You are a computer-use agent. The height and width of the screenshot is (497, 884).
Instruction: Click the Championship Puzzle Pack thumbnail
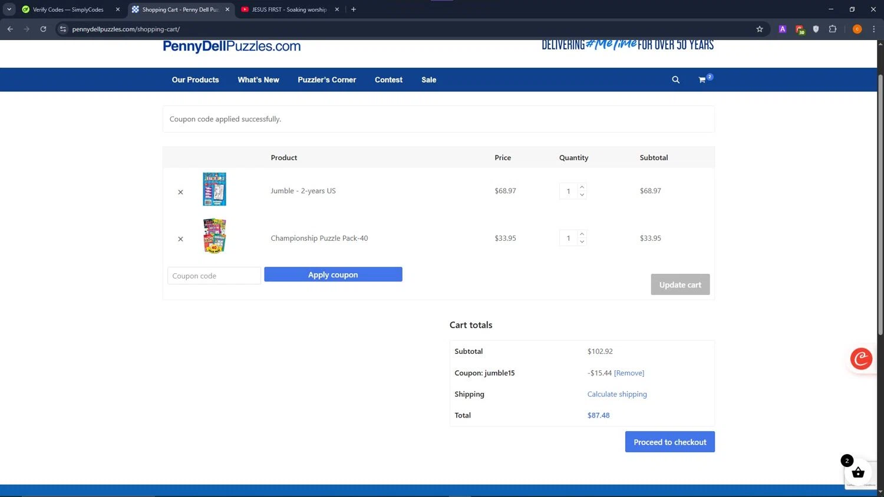tap(215, 236)
